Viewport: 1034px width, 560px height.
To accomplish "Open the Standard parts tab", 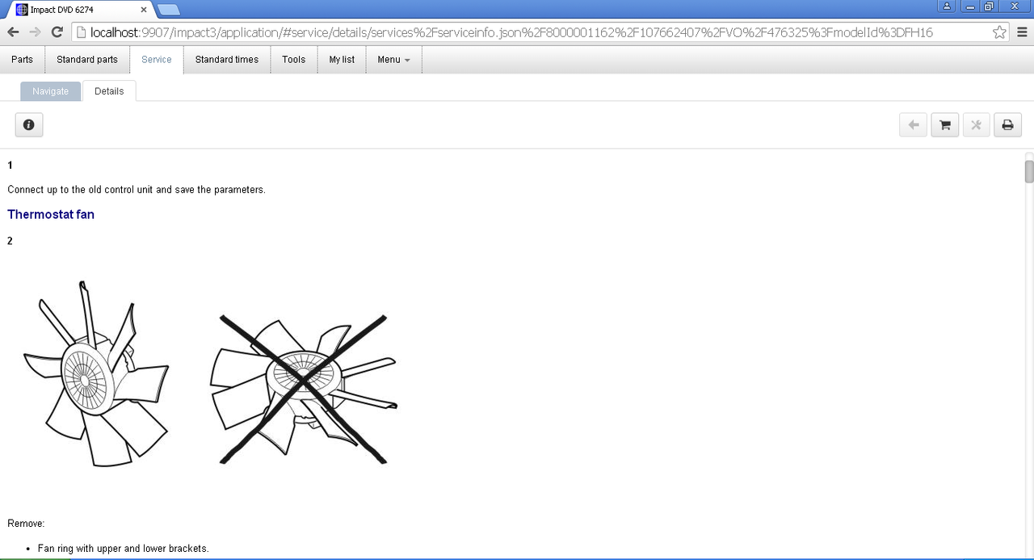I will point(87,60).
